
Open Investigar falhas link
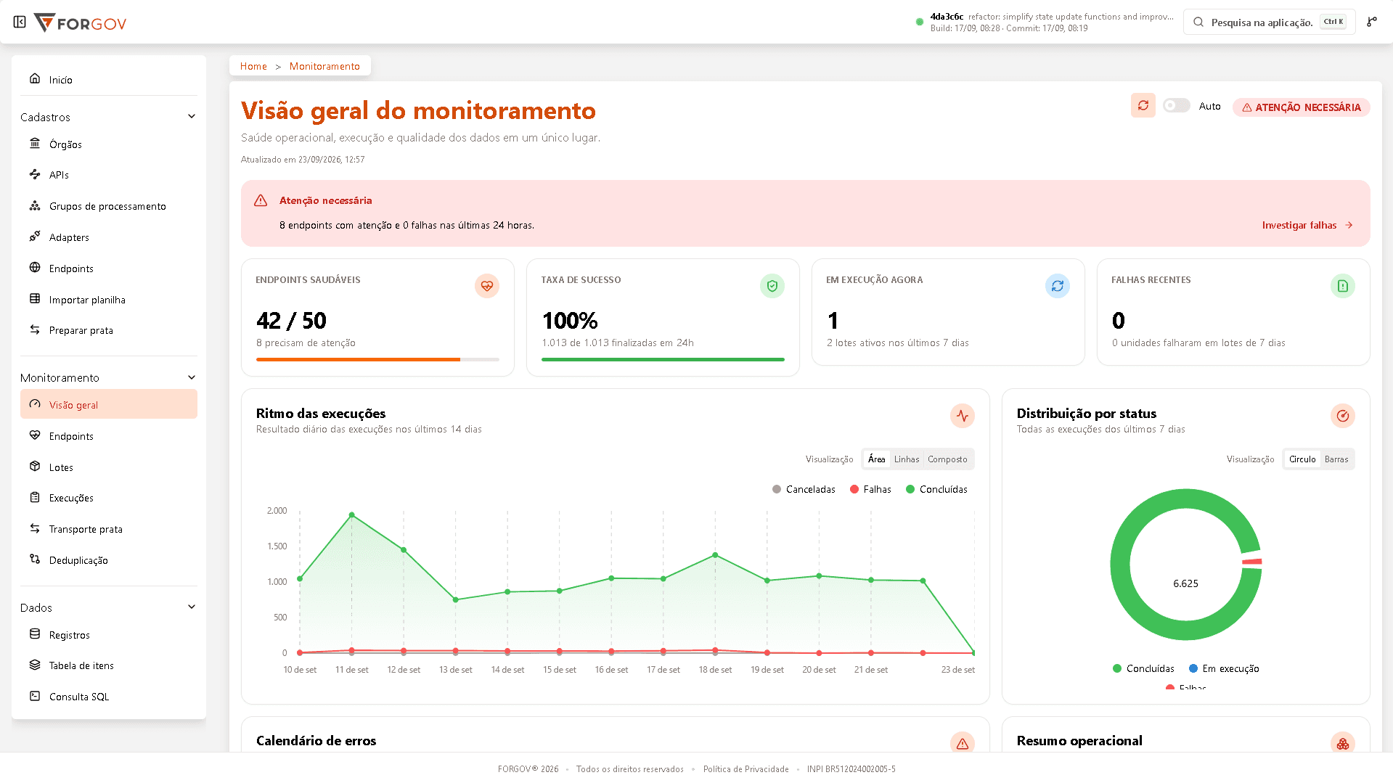click(1307, 225)
